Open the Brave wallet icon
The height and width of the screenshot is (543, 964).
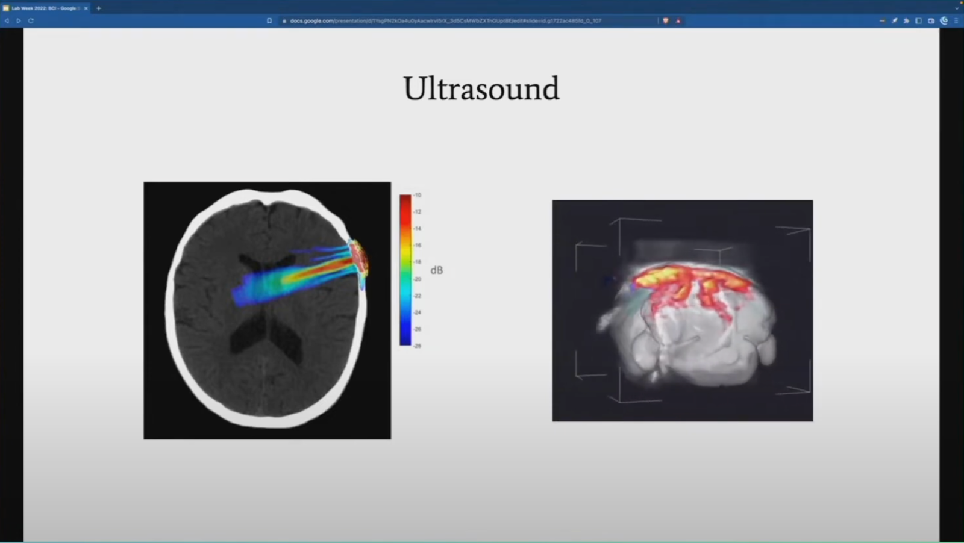[931, 20]
